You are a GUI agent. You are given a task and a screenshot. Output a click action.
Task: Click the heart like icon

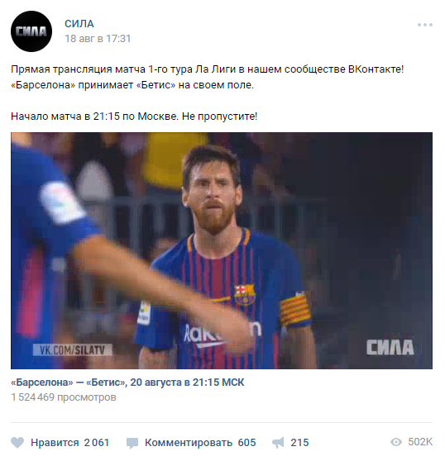(x=17, y=443)
